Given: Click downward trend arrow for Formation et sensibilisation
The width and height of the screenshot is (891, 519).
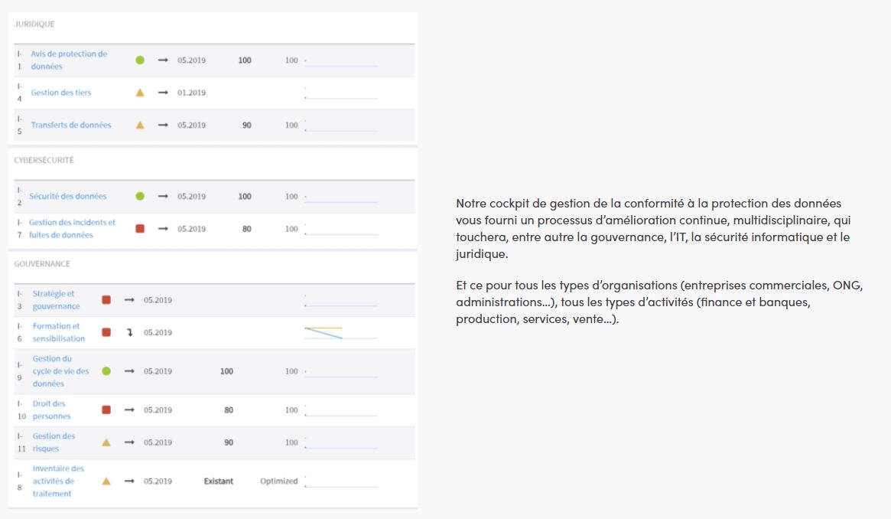Looking at the screenshot, I should (x=129, y=332).
